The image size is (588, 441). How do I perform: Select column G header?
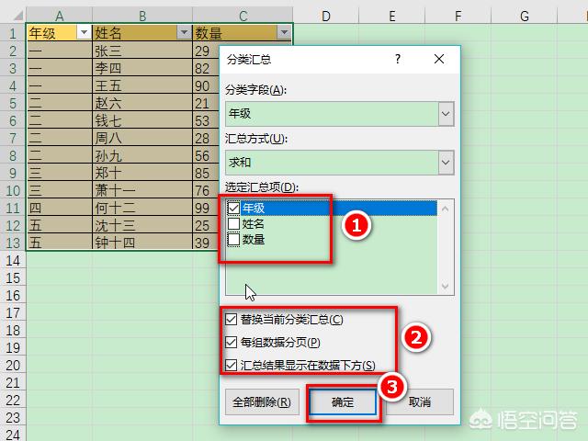tap(525, 16)
